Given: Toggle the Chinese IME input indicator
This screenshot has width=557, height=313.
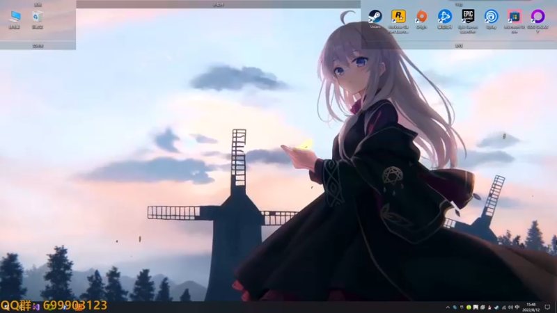Looking at the screenshot, I should (517, 307).
